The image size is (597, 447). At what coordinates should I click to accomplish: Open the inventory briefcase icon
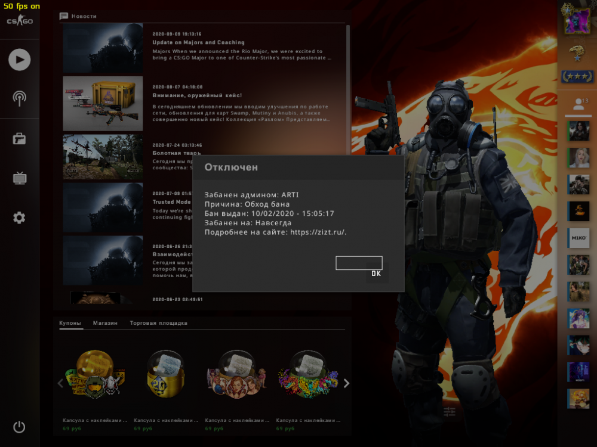click(x=19, y=139)
